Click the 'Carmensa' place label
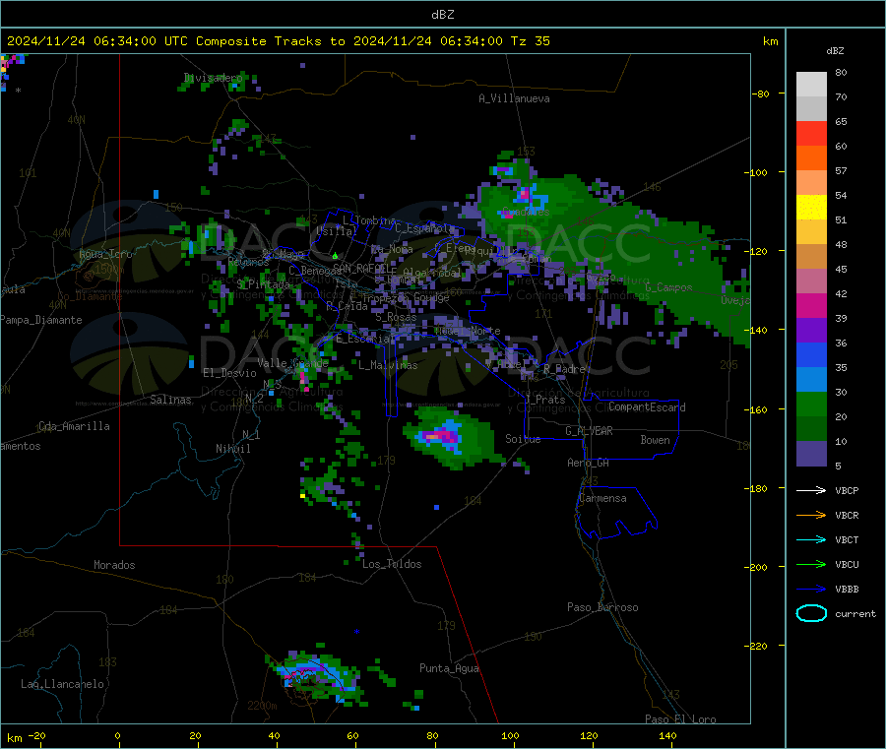This screenshot has height=749, width=886. pos(602,498)
